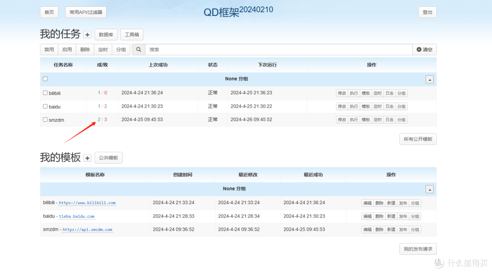Click the 下次运行 column header

click(267, 65)
